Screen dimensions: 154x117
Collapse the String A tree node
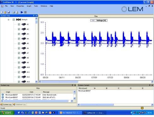9,19
